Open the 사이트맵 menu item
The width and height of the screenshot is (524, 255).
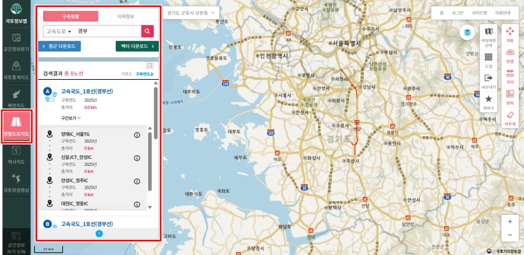479,13
